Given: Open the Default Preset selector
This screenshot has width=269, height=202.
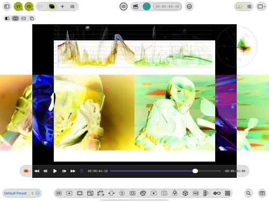Looking at the screenshot, I should point(16,193).
